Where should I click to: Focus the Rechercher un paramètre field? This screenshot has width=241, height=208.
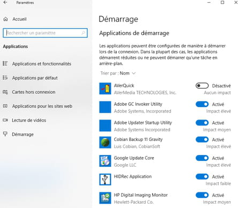coord(45,33)
